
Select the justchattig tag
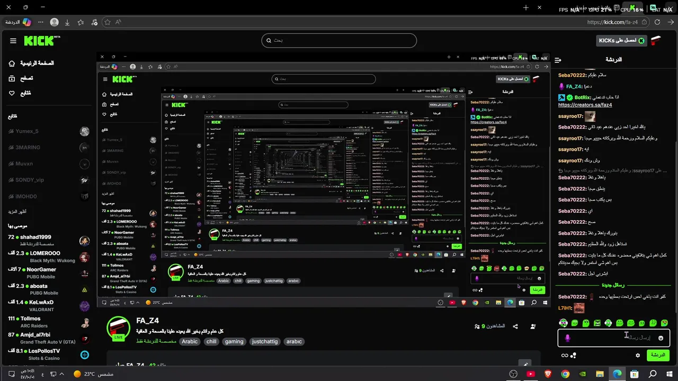265,341
